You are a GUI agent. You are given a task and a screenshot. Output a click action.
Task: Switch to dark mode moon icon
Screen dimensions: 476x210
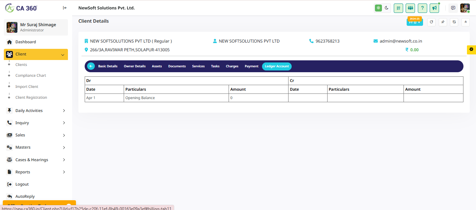[x=386, y=8]
